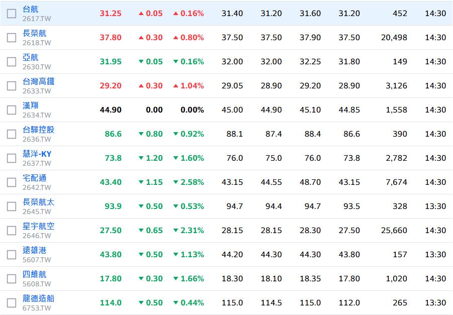Click the ticker code 2630.TW
Image resolution: width=453 pixels, height=315 pixels.
[37, 67]
